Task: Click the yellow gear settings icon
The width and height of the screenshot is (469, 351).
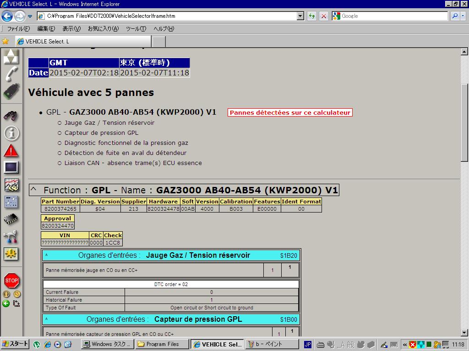Action: pos(11,253)
